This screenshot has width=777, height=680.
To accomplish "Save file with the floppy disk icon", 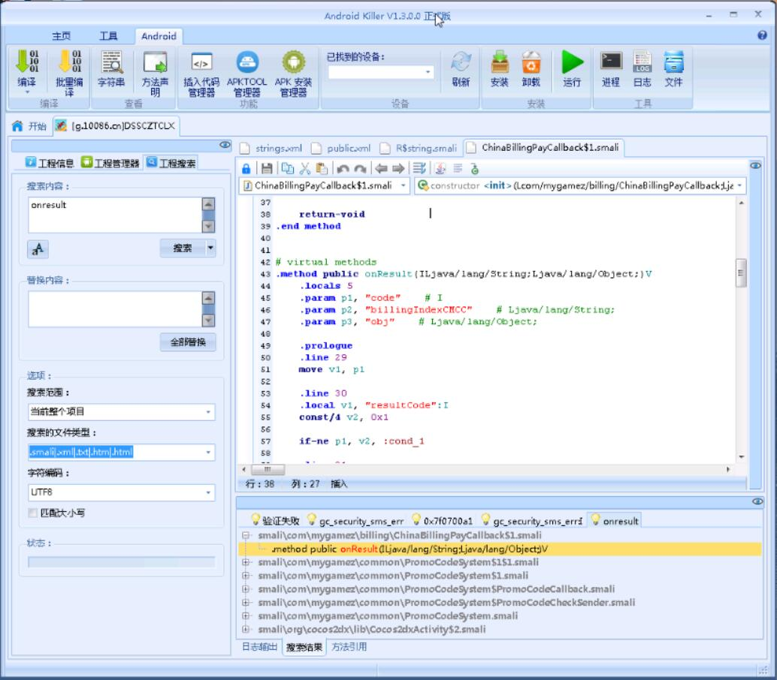I will pos(267,169).
